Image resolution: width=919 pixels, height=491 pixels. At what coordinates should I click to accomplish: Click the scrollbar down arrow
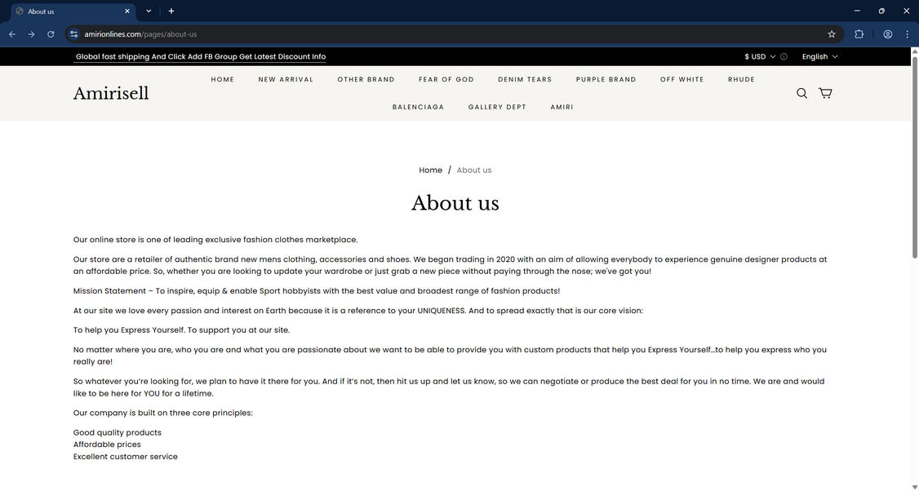[914, 487]
